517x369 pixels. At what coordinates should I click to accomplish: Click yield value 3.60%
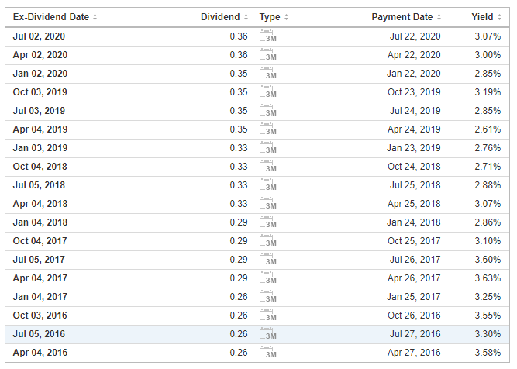(488, 260)
